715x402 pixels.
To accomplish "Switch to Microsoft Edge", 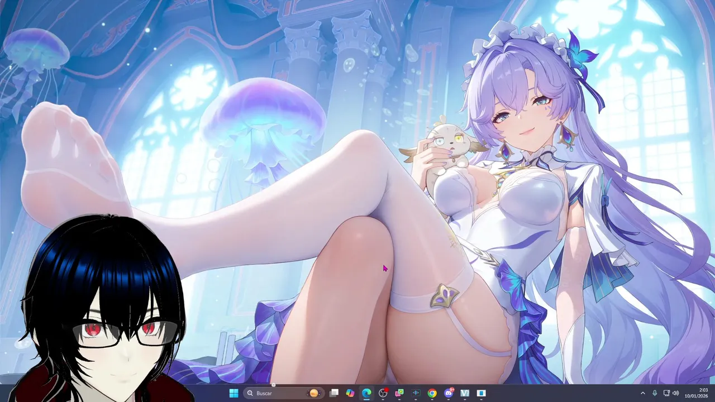I will point(366,393).
